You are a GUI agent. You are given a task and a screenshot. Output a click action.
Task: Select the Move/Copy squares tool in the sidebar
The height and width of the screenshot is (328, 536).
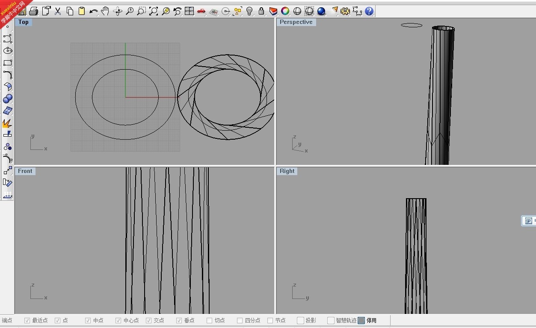tap(7, 170)
